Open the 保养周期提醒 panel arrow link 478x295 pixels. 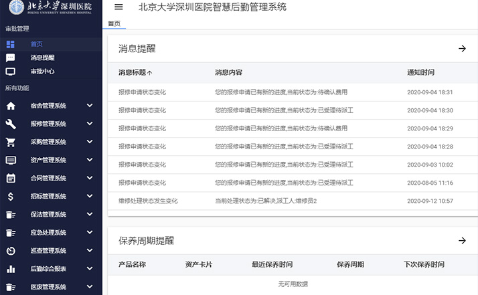click(461, 241)
